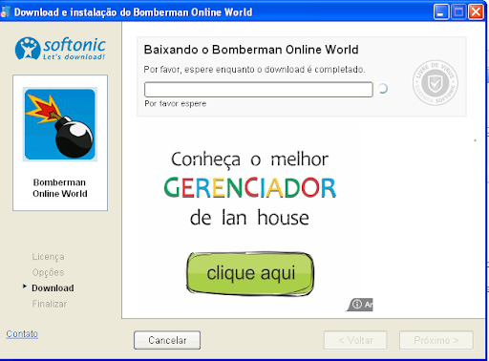
Task: Click 'Bomberman Online World' caption under icon
Action: point(60,188)
